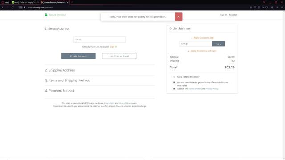Image resolution: width=285 pixels, height=160 pixels.
Task: Expand Apply KOODING Gift Card
Action: click(x=202, y=51)
